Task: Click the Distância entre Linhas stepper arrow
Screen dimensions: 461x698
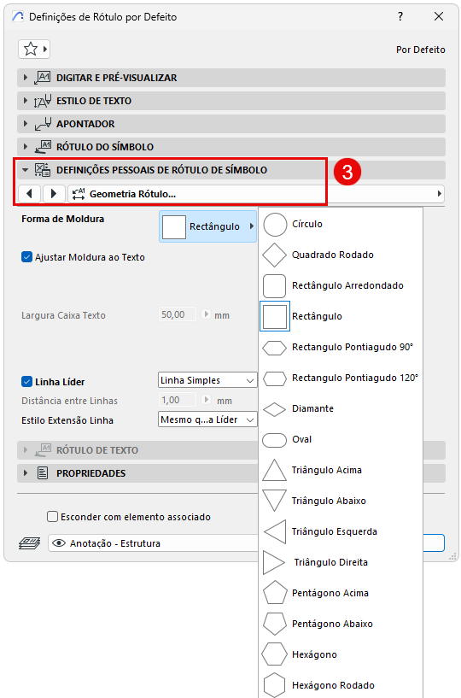Action: (x=206, y=400)
